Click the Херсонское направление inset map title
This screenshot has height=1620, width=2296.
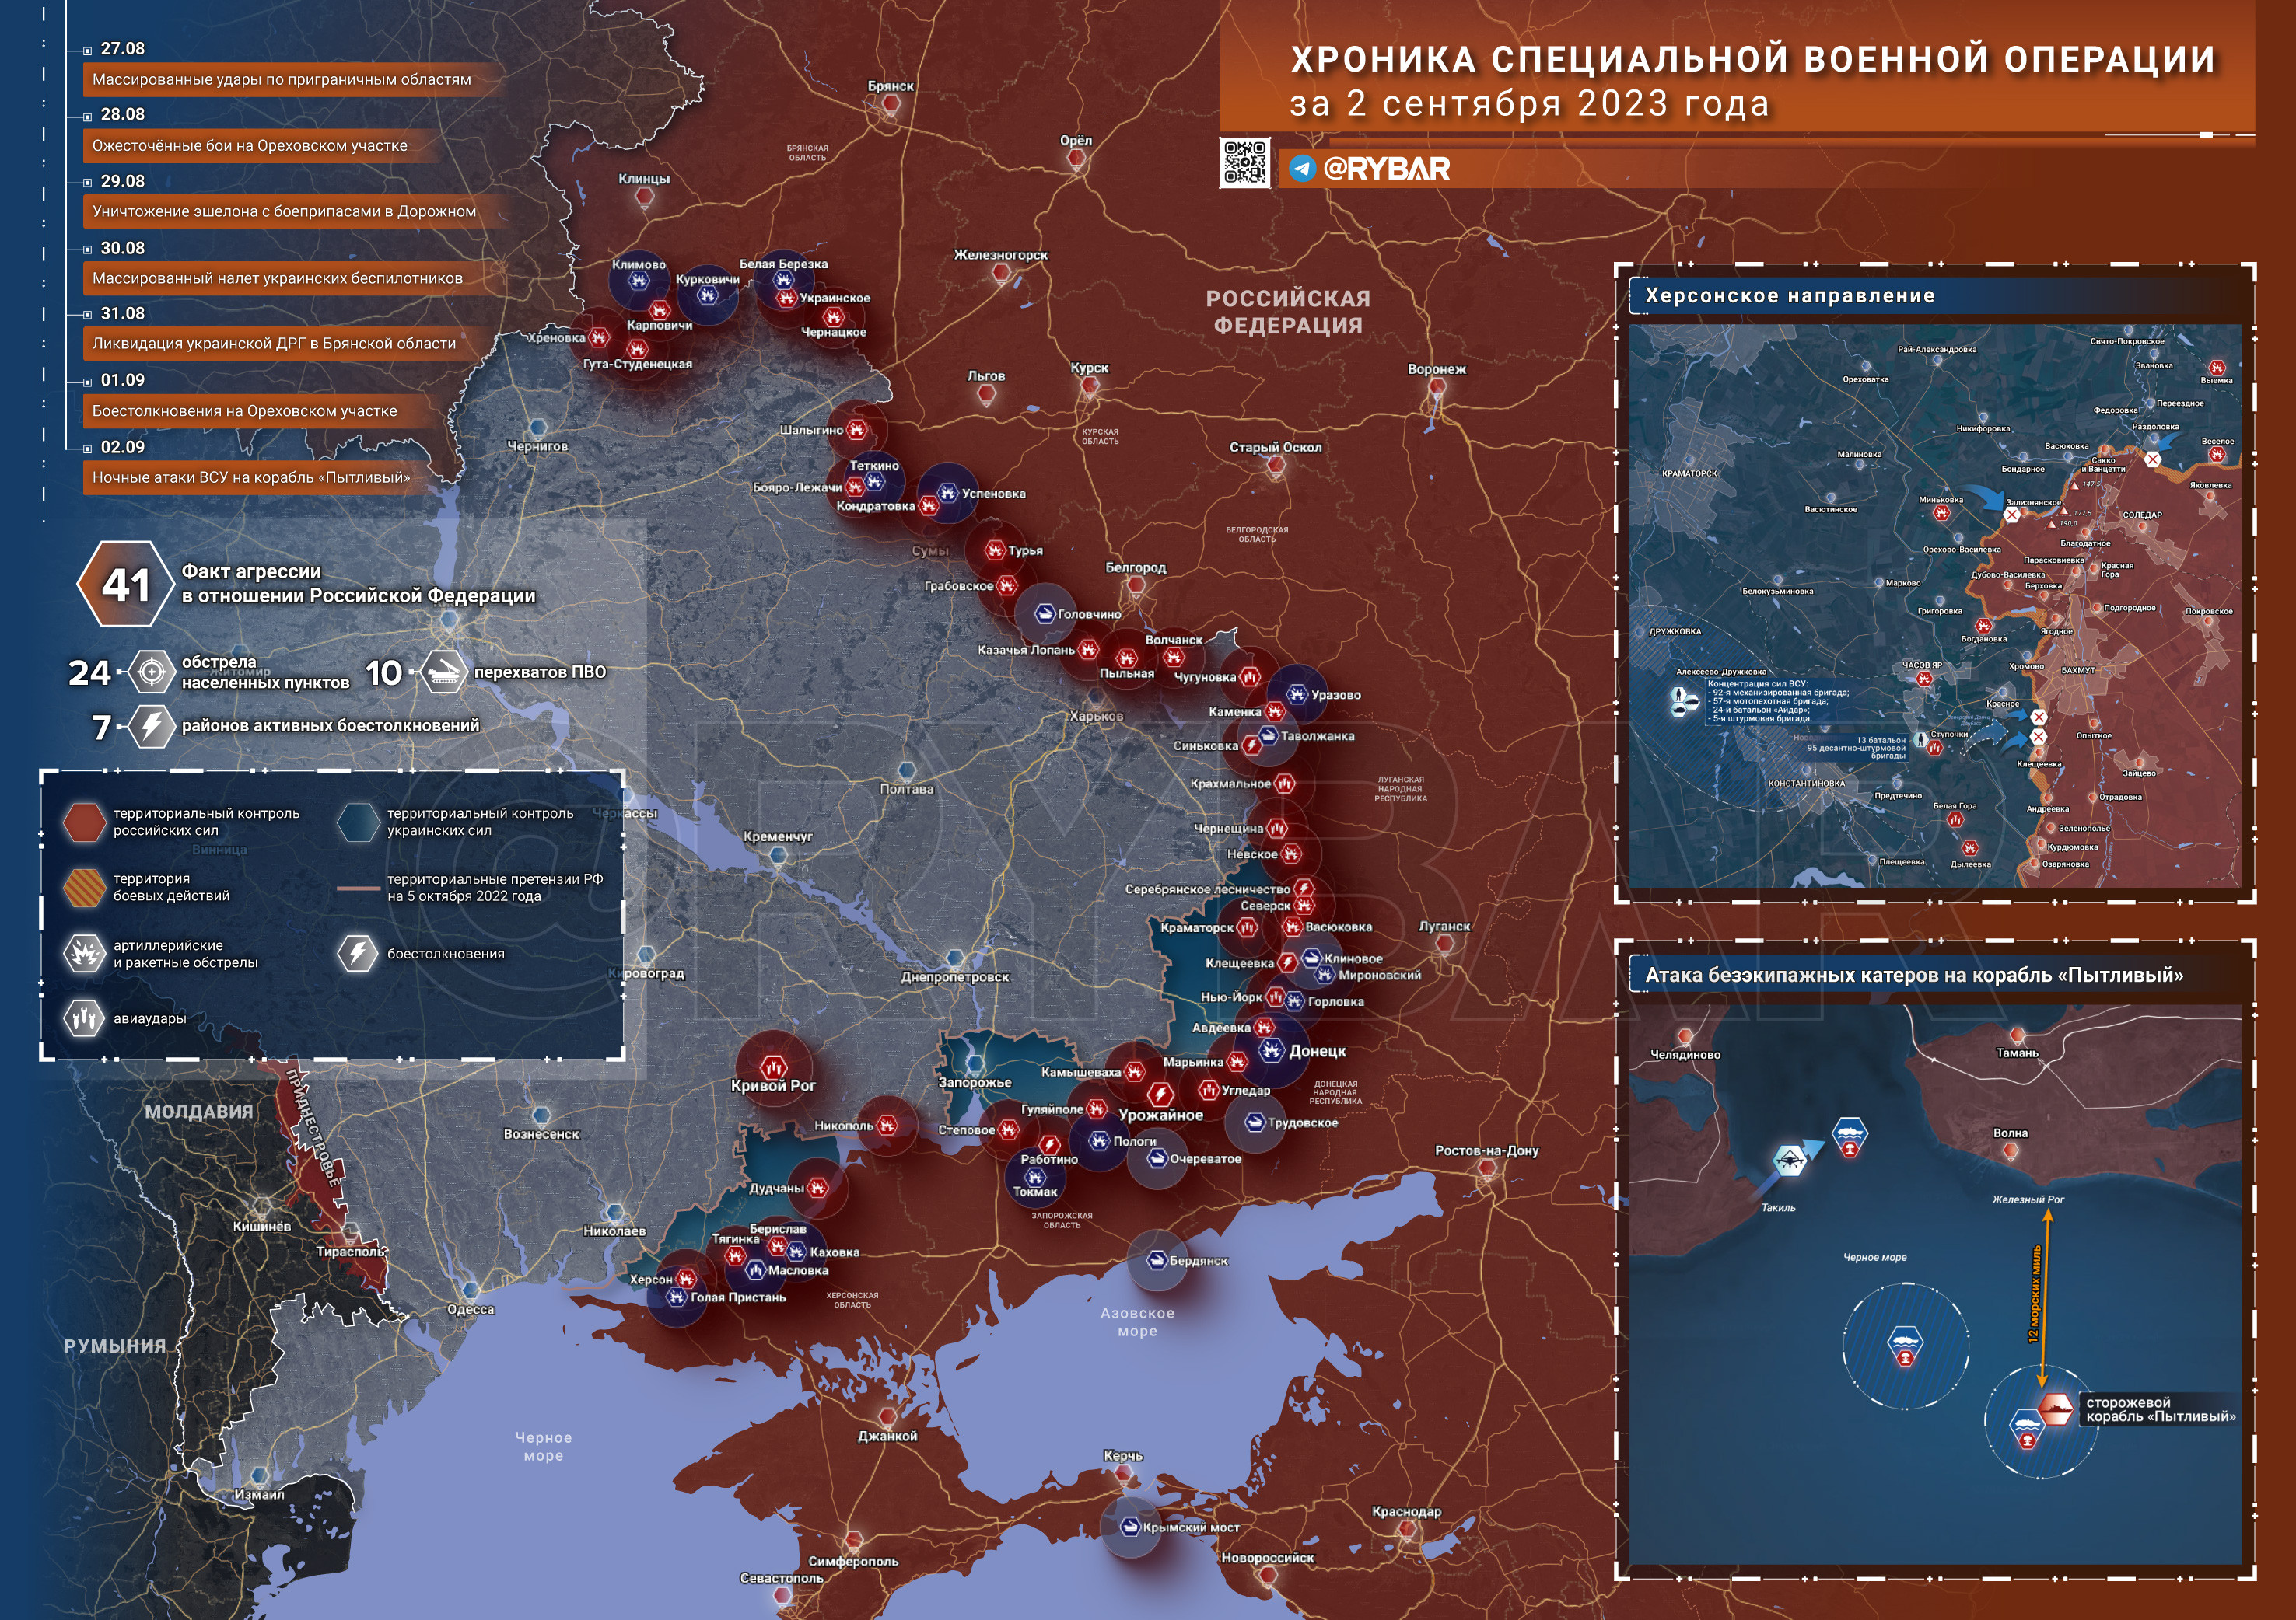pos(1789,296)
